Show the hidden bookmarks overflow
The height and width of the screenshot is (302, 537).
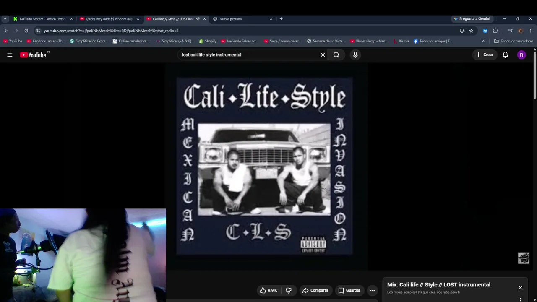[x=483, y=41]
